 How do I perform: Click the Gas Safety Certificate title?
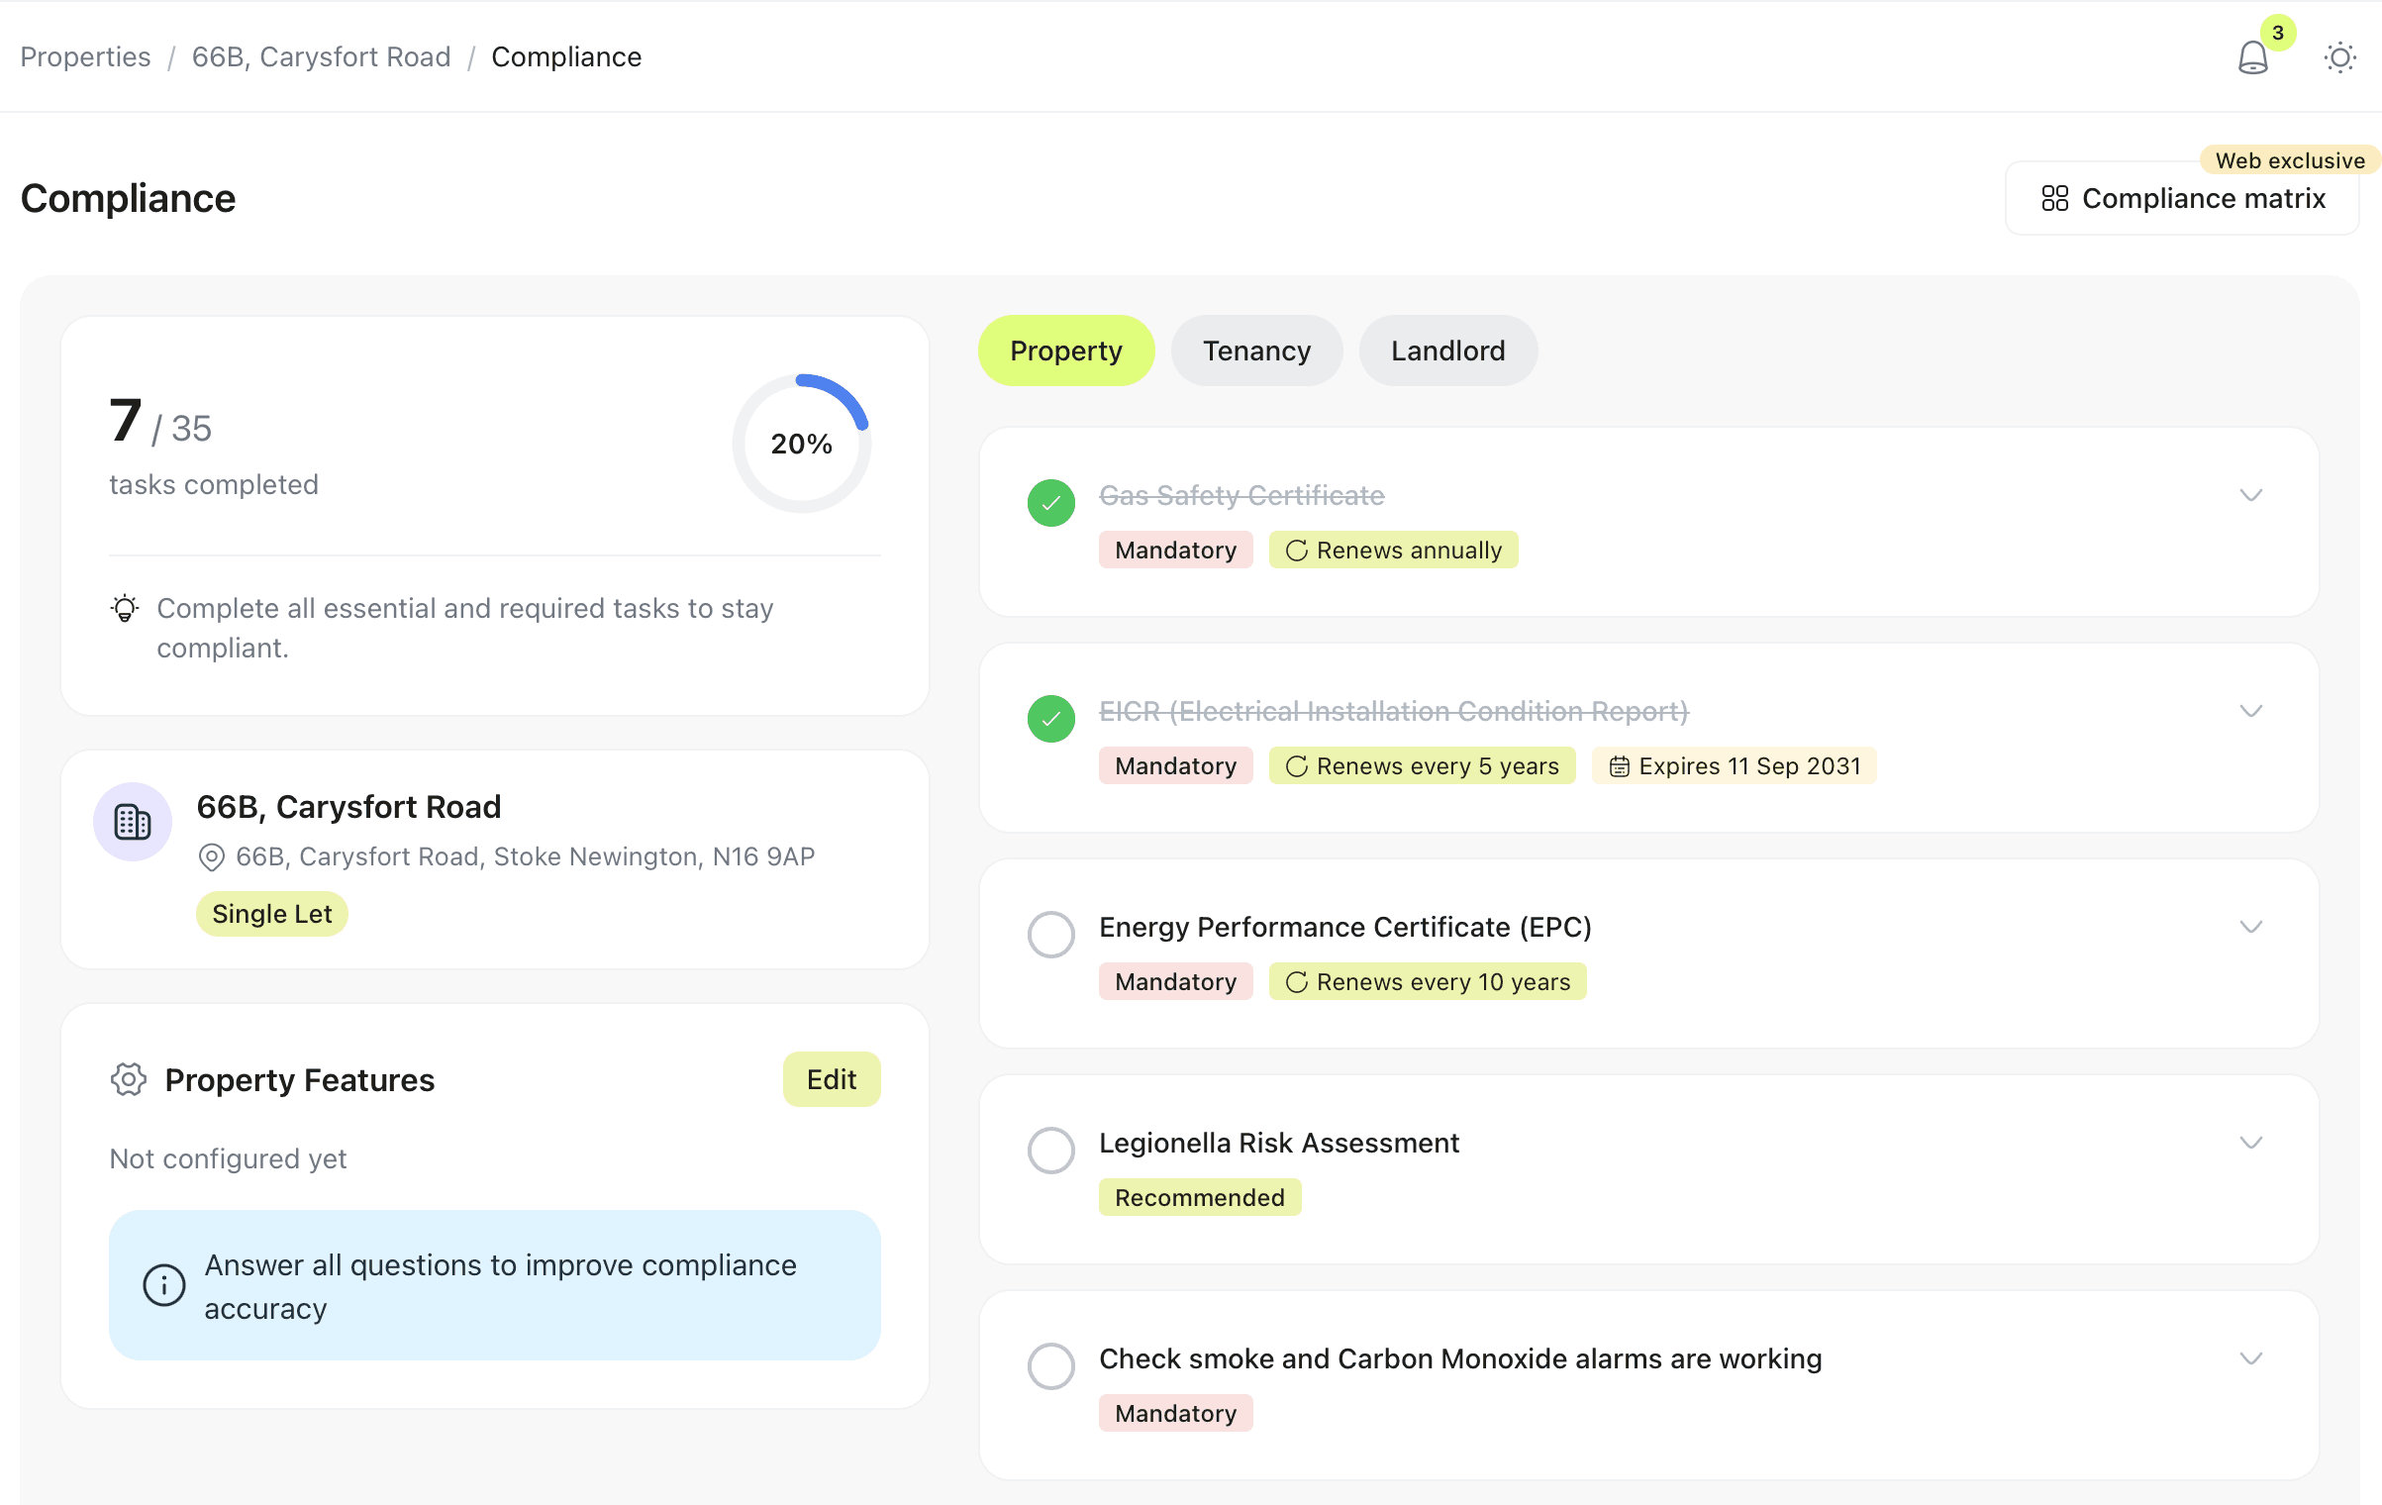click(1241, 495)
